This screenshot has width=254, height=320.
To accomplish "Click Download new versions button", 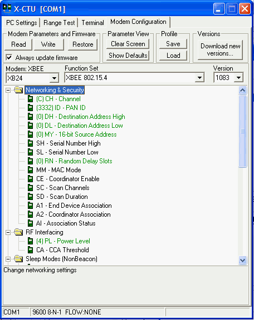I will (x=220, y=49).
